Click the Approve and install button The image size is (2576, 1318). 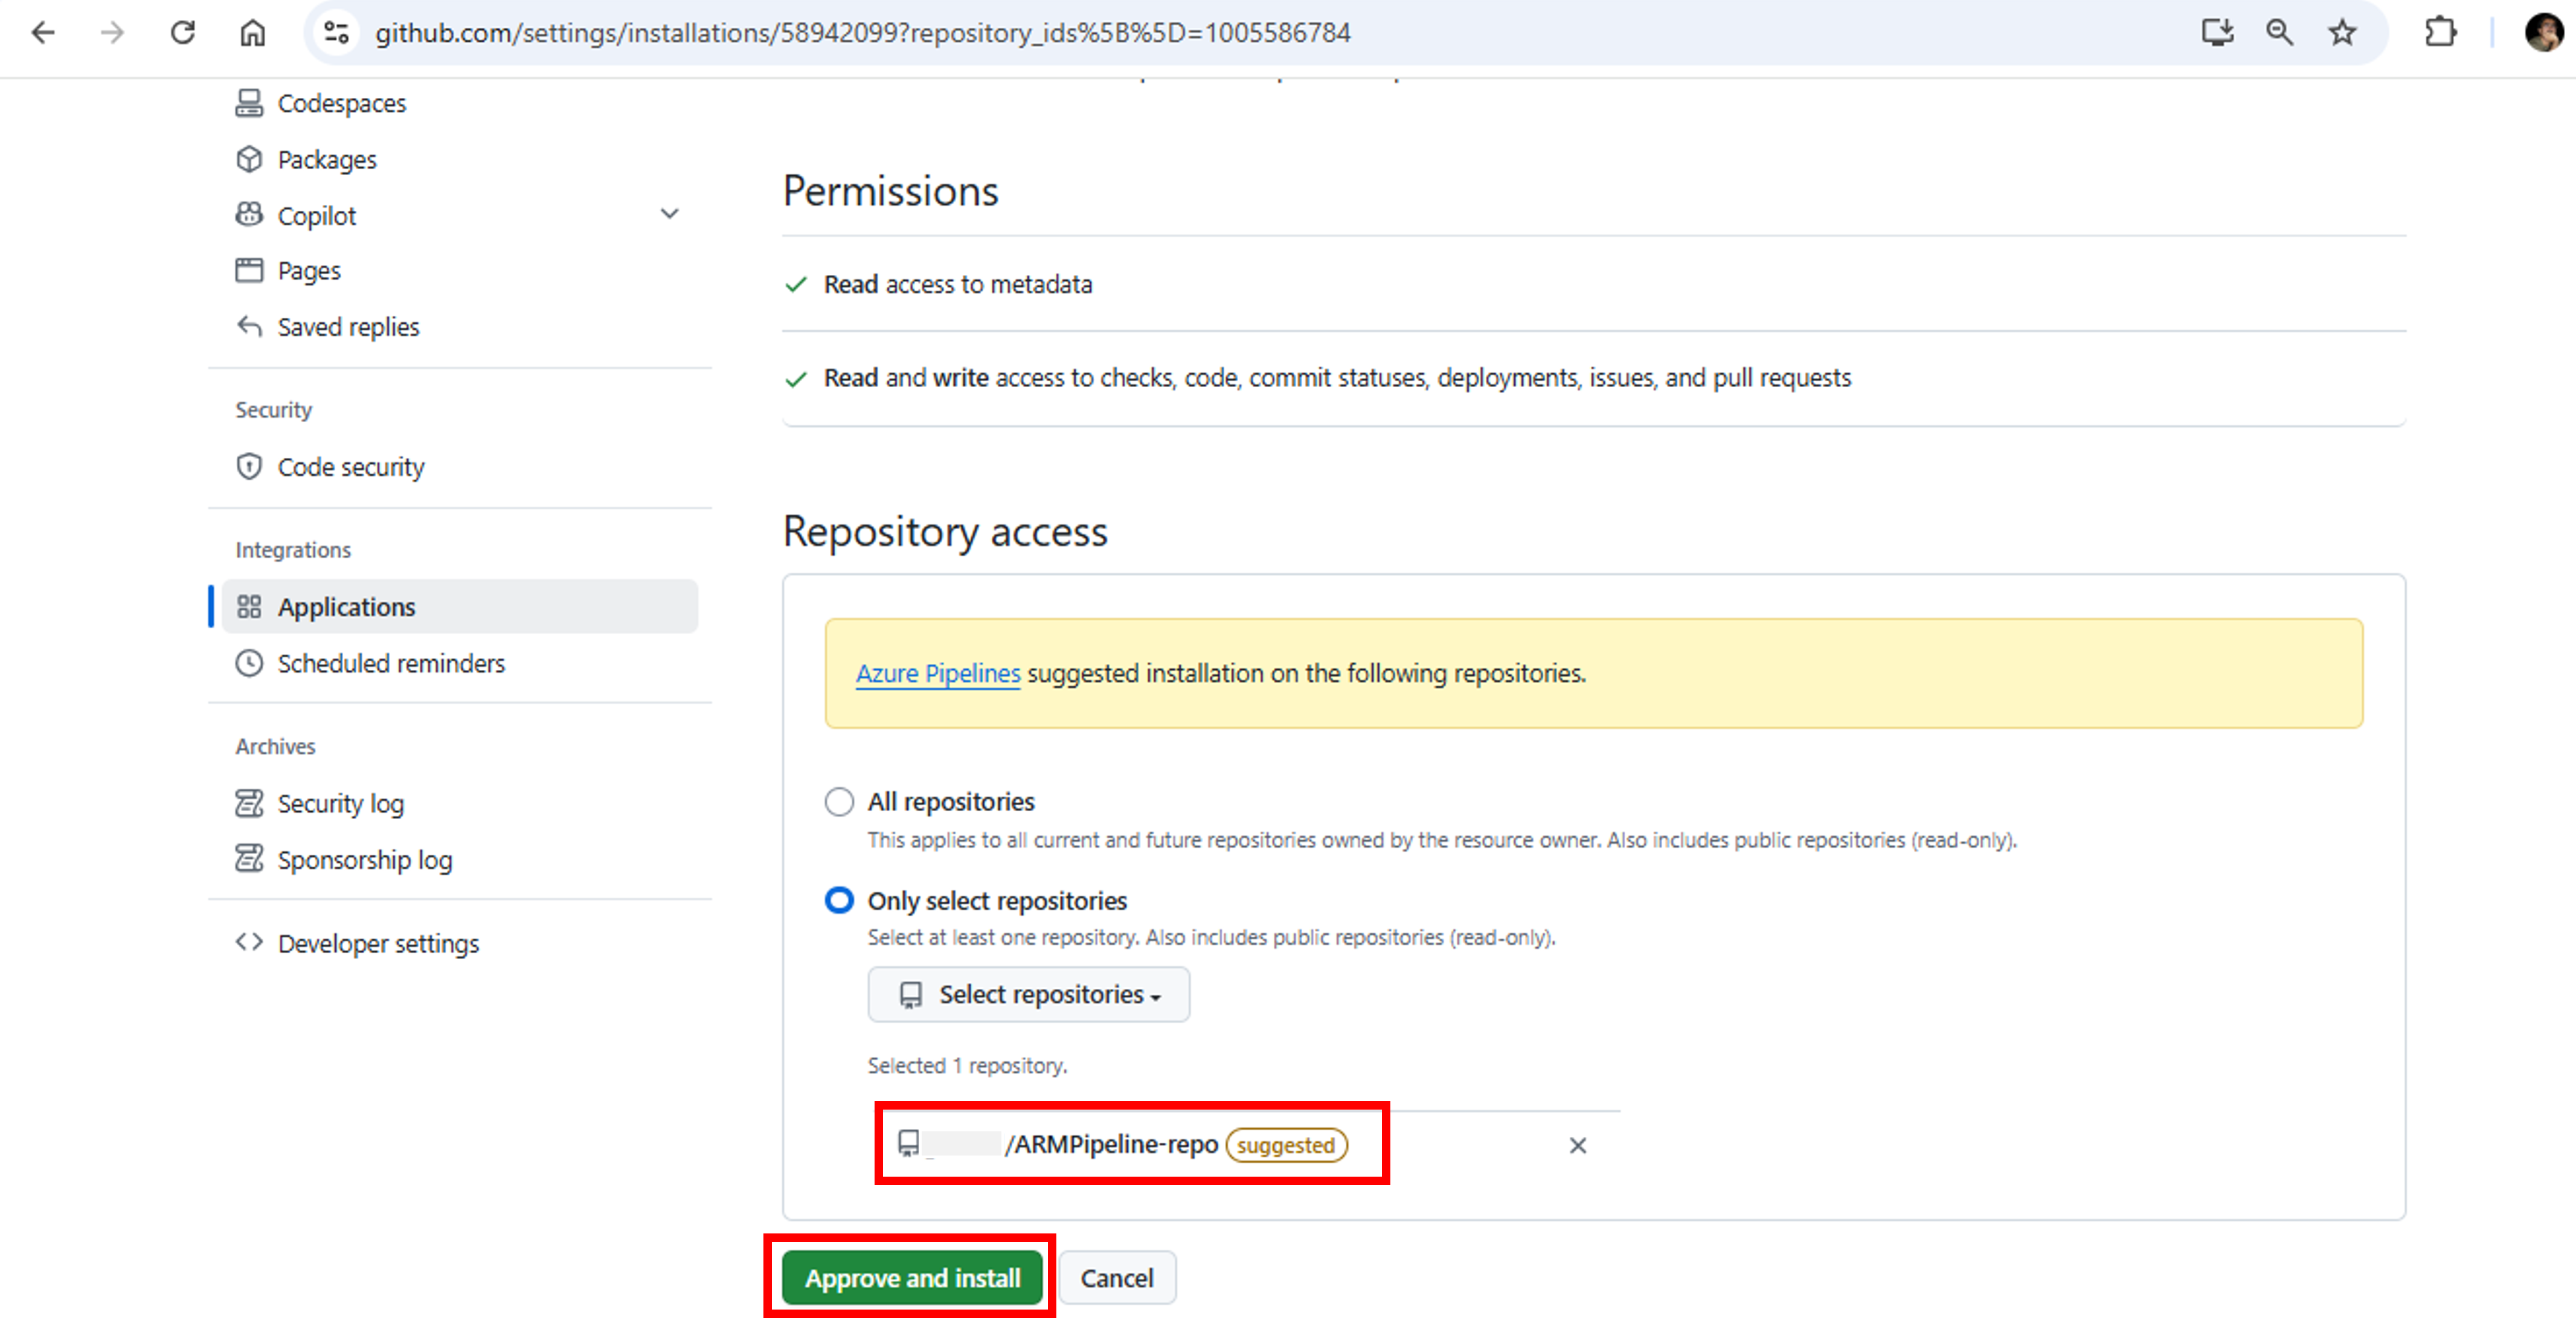coord(911,1277)
